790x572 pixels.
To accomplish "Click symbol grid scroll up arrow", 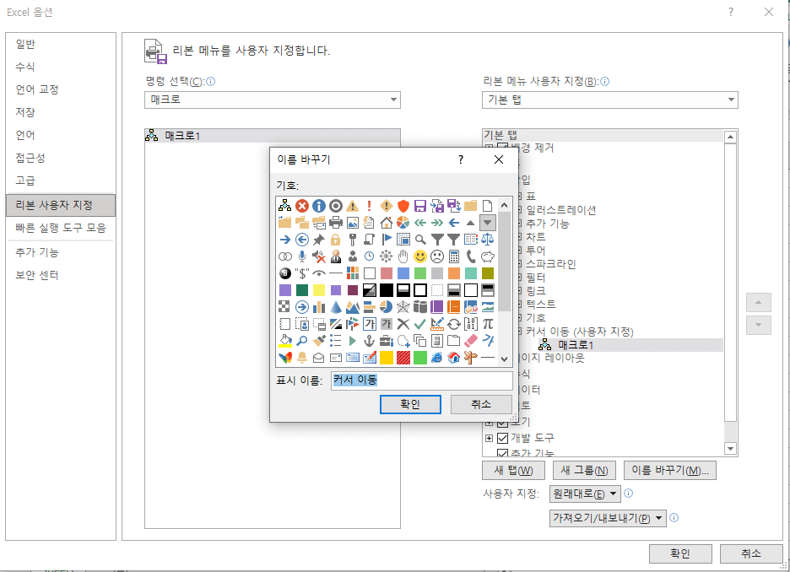I will coord(505,205).
